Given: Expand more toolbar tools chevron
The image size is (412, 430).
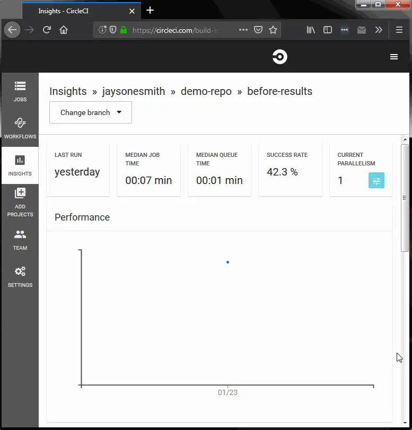Looking at the screenshot, I should pos(379,30).
